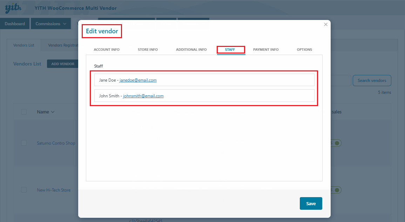Click the Add Vendor button
This screenshot has width=405, height=222.
pyautogui.click(x=63, y=64)
